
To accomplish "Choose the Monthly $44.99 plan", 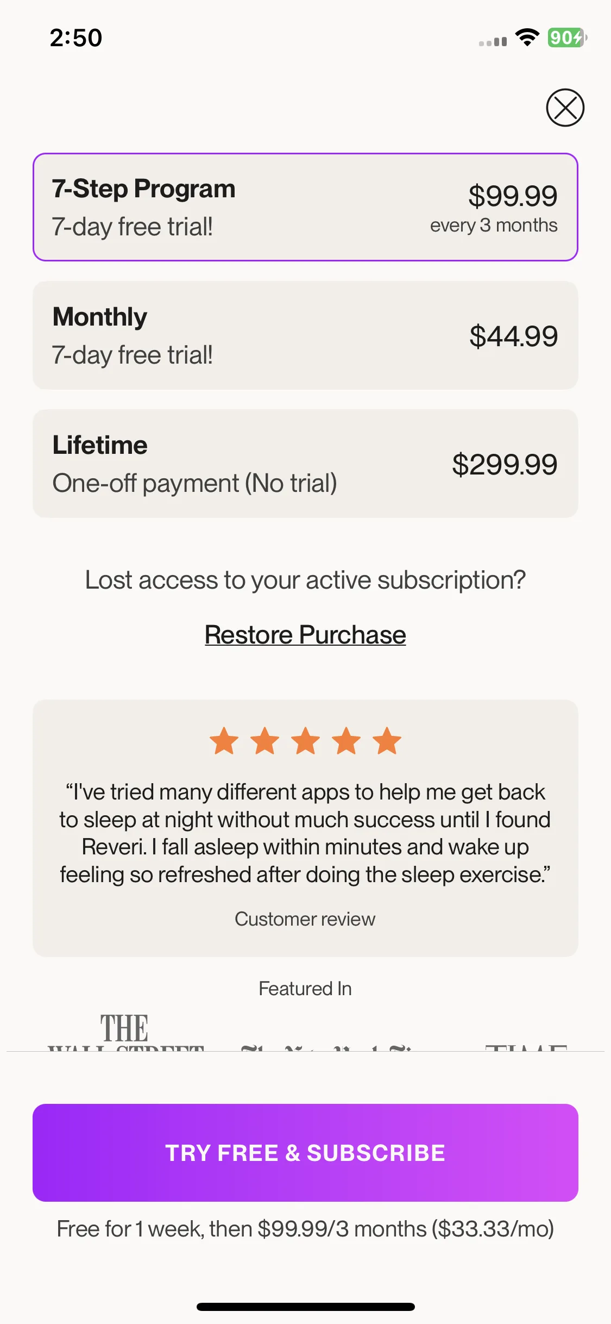I will [305, 335].
